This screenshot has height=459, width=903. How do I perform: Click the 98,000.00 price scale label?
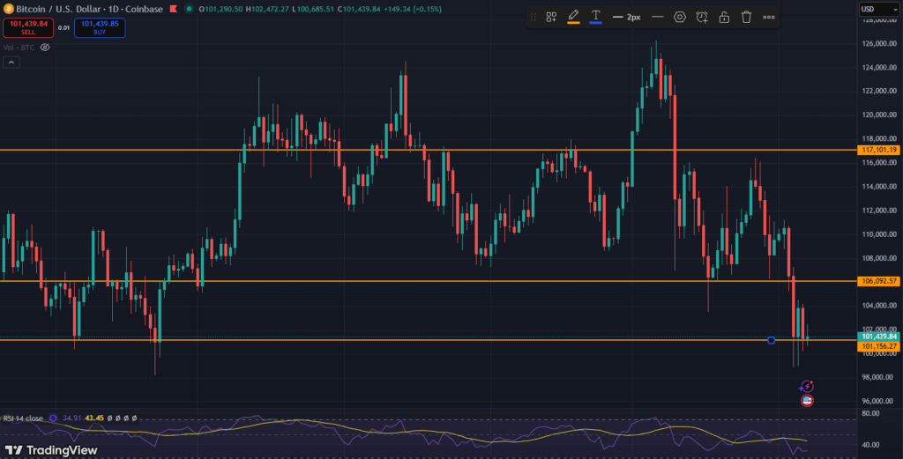pyautogui.click(x=879, y=377)
